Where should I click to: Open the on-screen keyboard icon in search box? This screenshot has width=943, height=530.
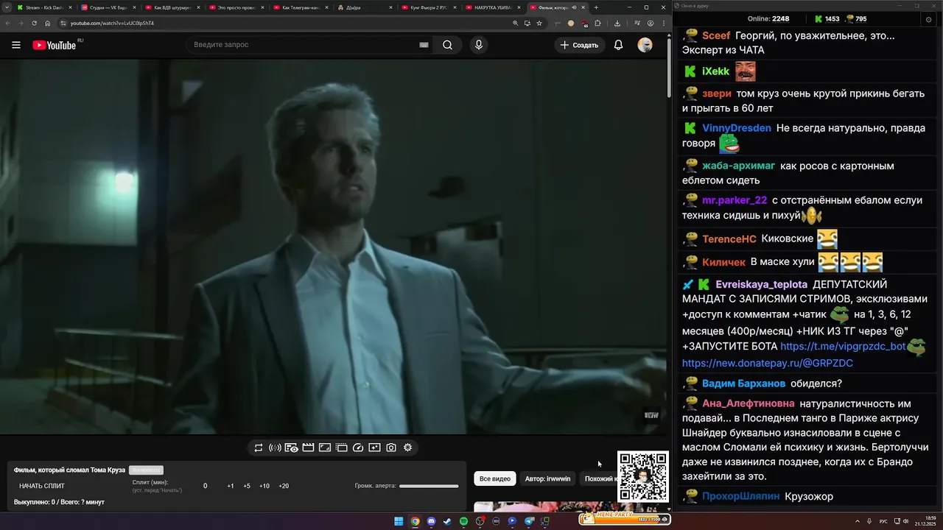(x=424, y=45)
